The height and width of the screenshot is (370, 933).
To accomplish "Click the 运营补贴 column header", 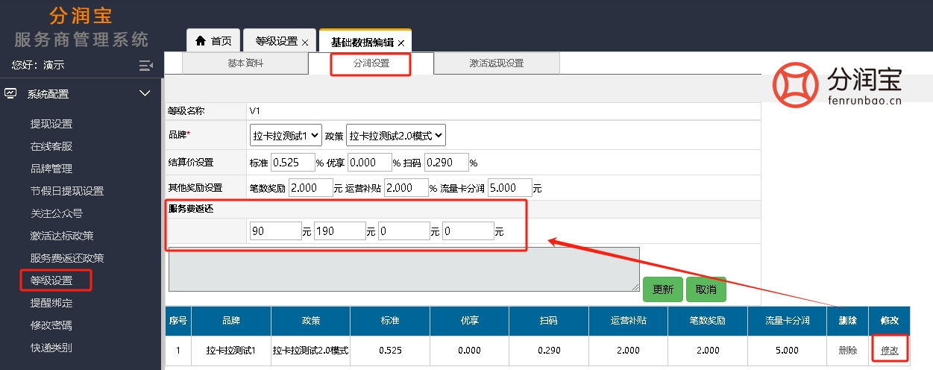I will [x=629, y=321].
